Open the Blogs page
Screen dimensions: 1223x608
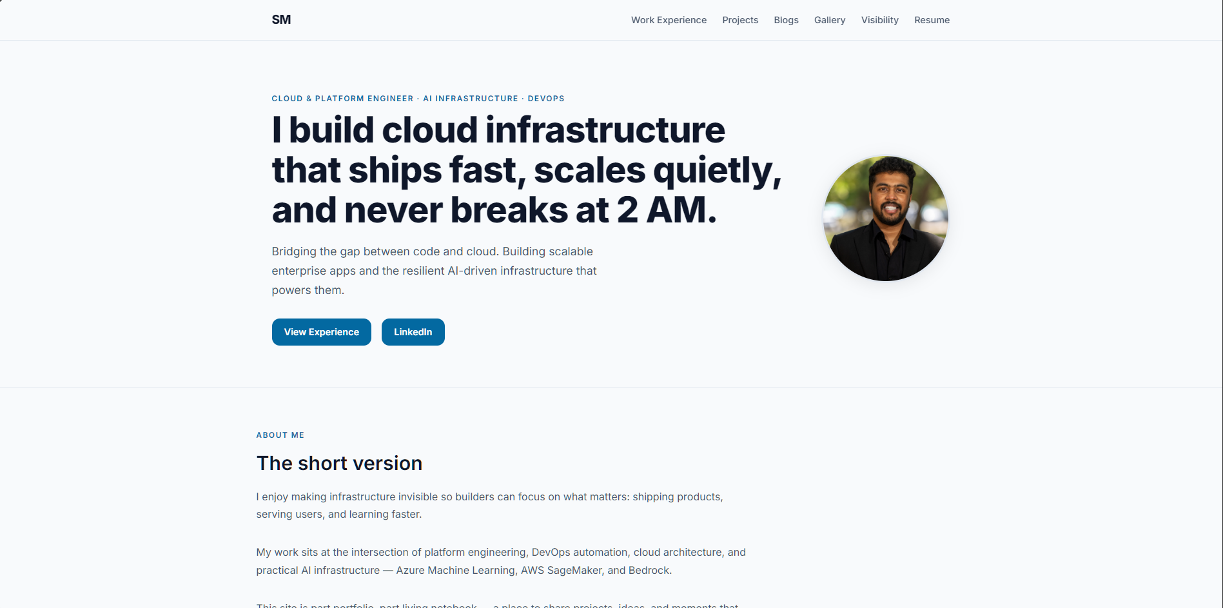tap(786, 20)
